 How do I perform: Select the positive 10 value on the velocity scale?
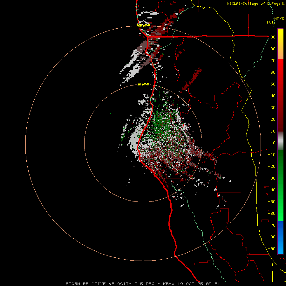coord(273,131)
